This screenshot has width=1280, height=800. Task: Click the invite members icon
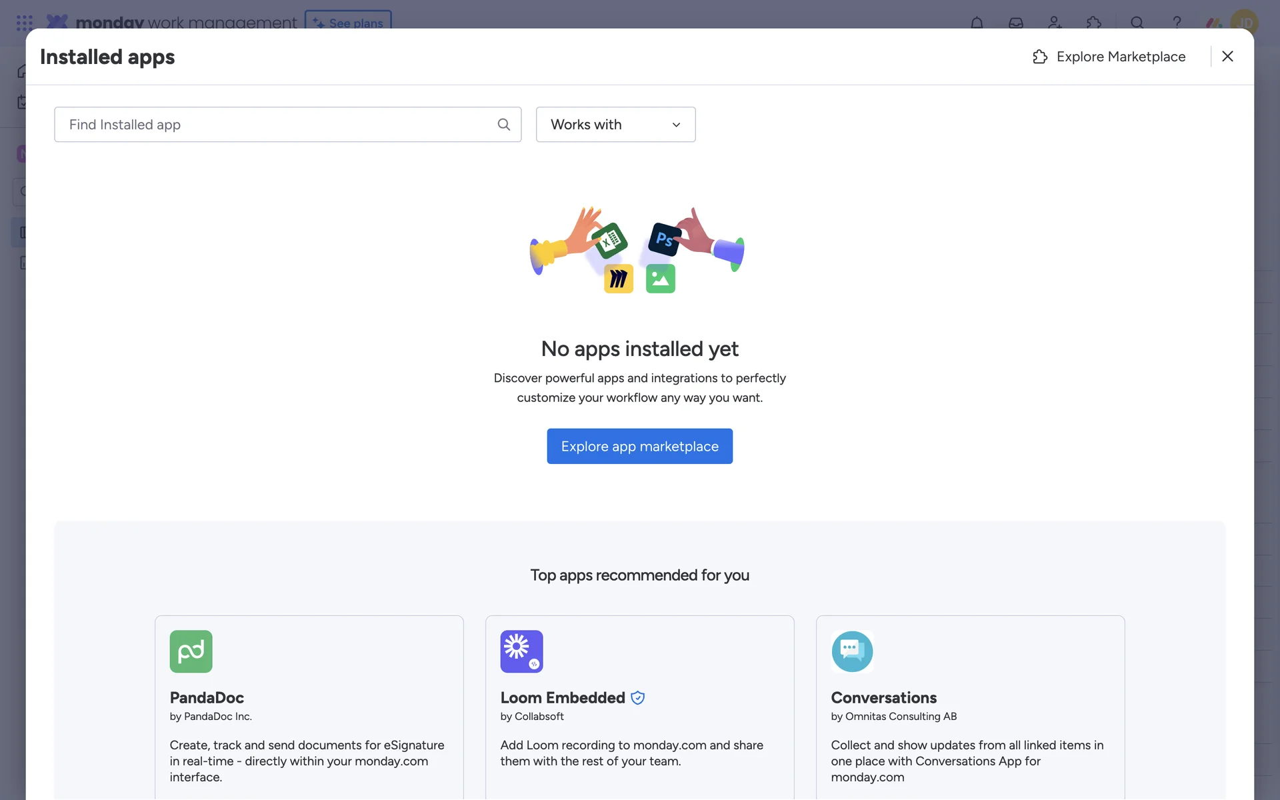click(x=1055, y=23)
